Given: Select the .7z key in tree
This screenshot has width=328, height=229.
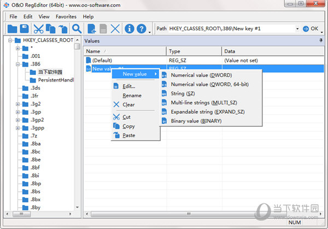Looking at the screenshot, I should (34, 136).
